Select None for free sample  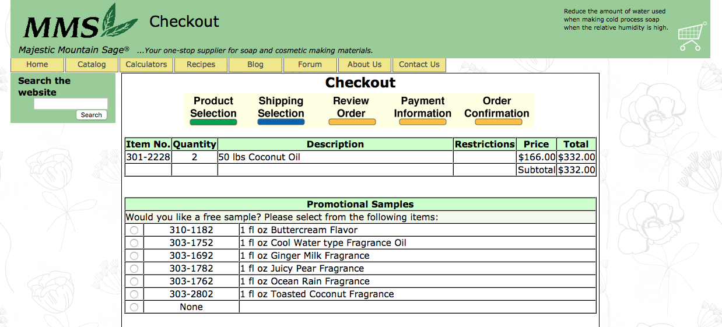click(x=134, y=307)
